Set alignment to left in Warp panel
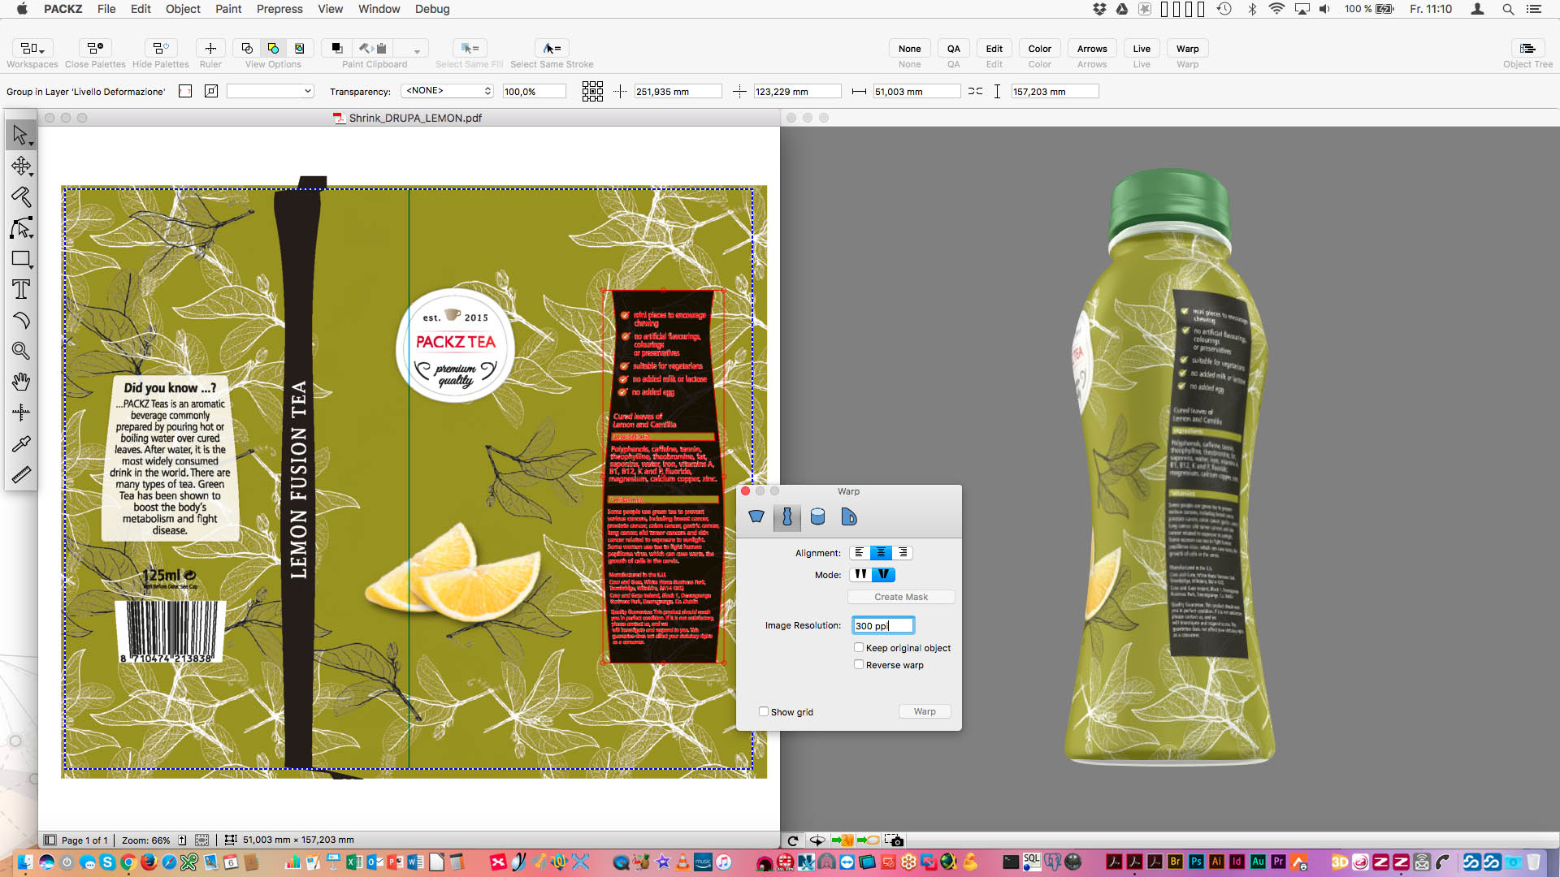The height and width of the screenshot is (877, 1560). pos(859,553)
